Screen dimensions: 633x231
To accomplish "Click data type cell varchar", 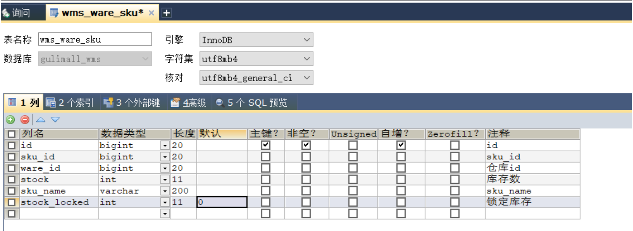I will (130, 191).
